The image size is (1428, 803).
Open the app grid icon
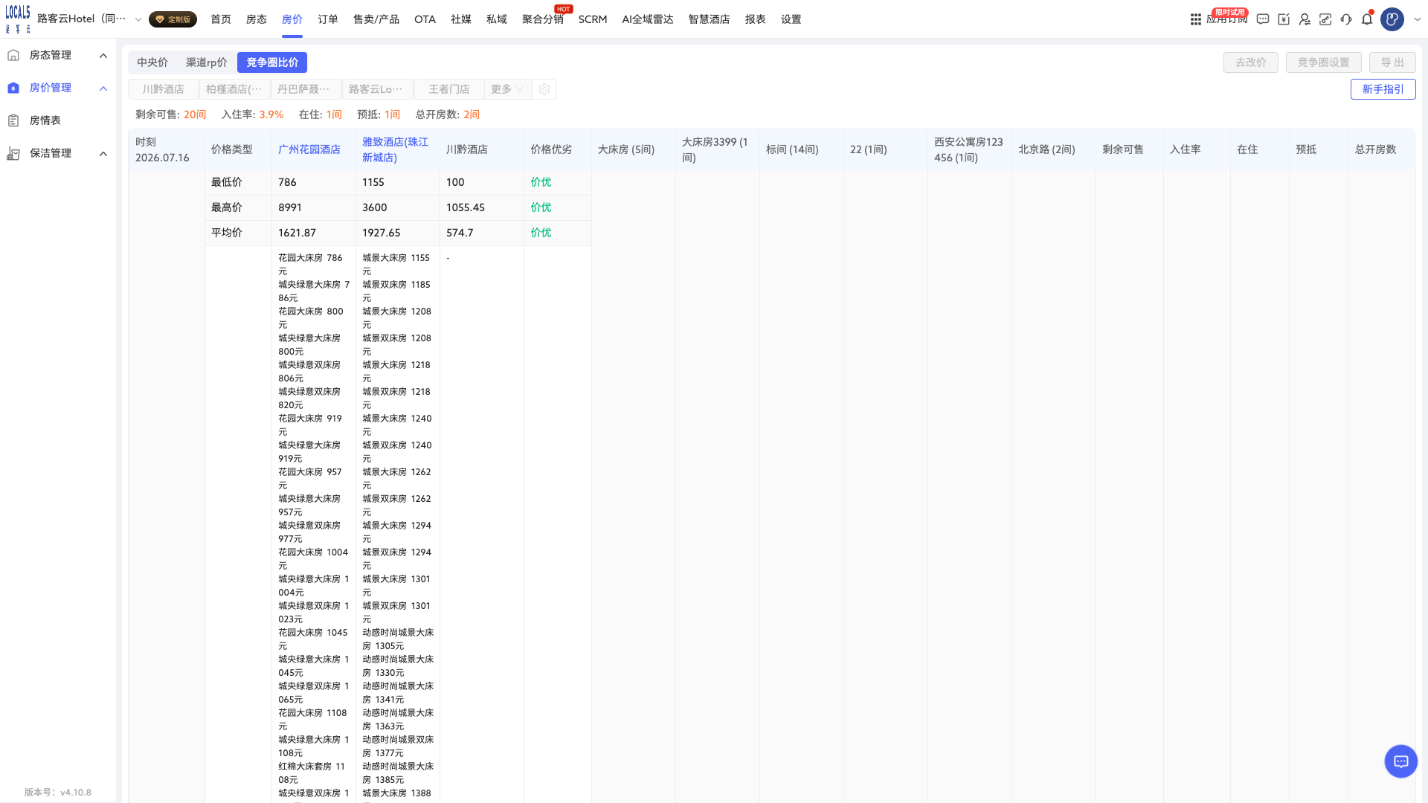tap(1195, 19)
